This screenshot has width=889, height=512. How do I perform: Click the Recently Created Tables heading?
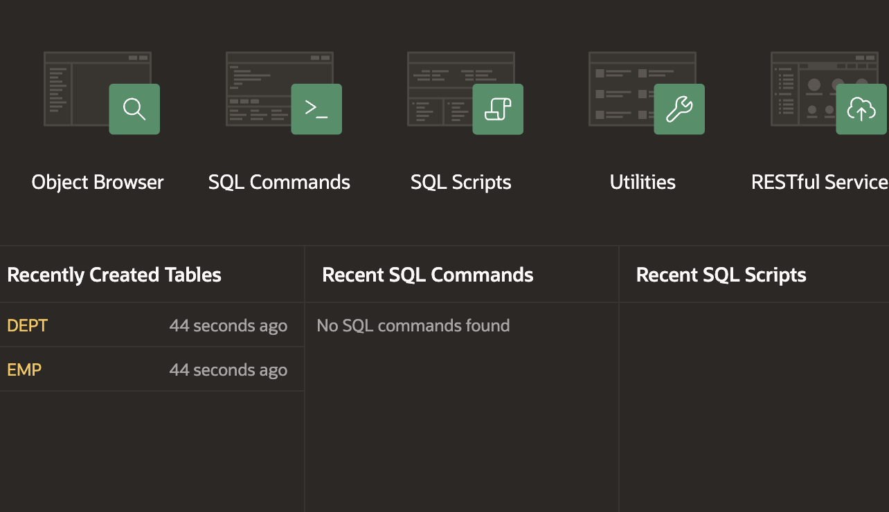point(114,275)
